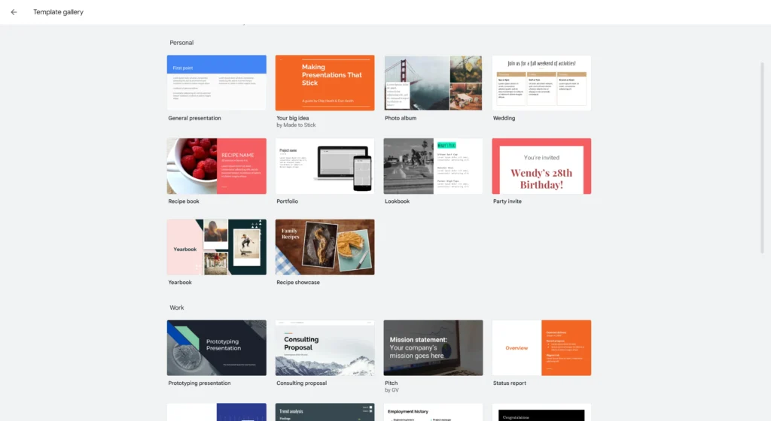Open the Recipe book template thumbnail
771x421 pixels.
pos(216,166)
